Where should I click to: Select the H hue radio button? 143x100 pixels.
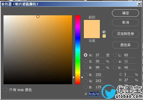point(85,55)
